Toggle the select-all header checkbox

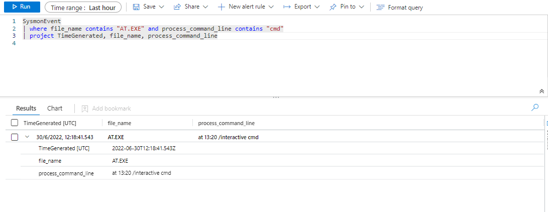[x=15, y=123]
